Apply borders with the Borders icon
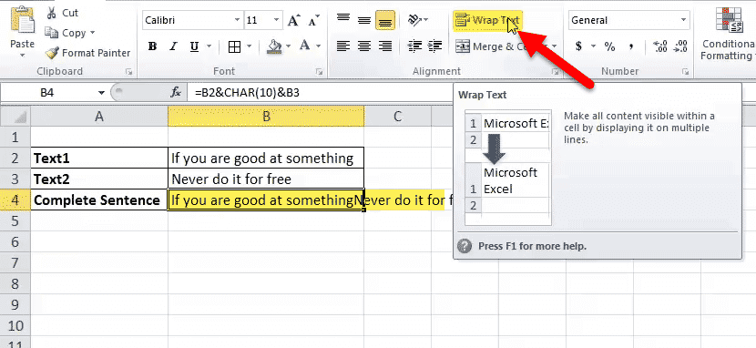The image size is (756, 348). click(234, 46)
